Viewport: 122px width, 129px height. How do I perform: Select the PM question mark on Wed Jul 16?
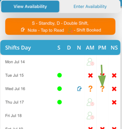pos(102,89)
